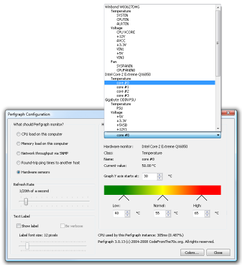Select +12V1 voltage sensor
Image resolution: width=242 pixels, height=265 pixels.
121,129
